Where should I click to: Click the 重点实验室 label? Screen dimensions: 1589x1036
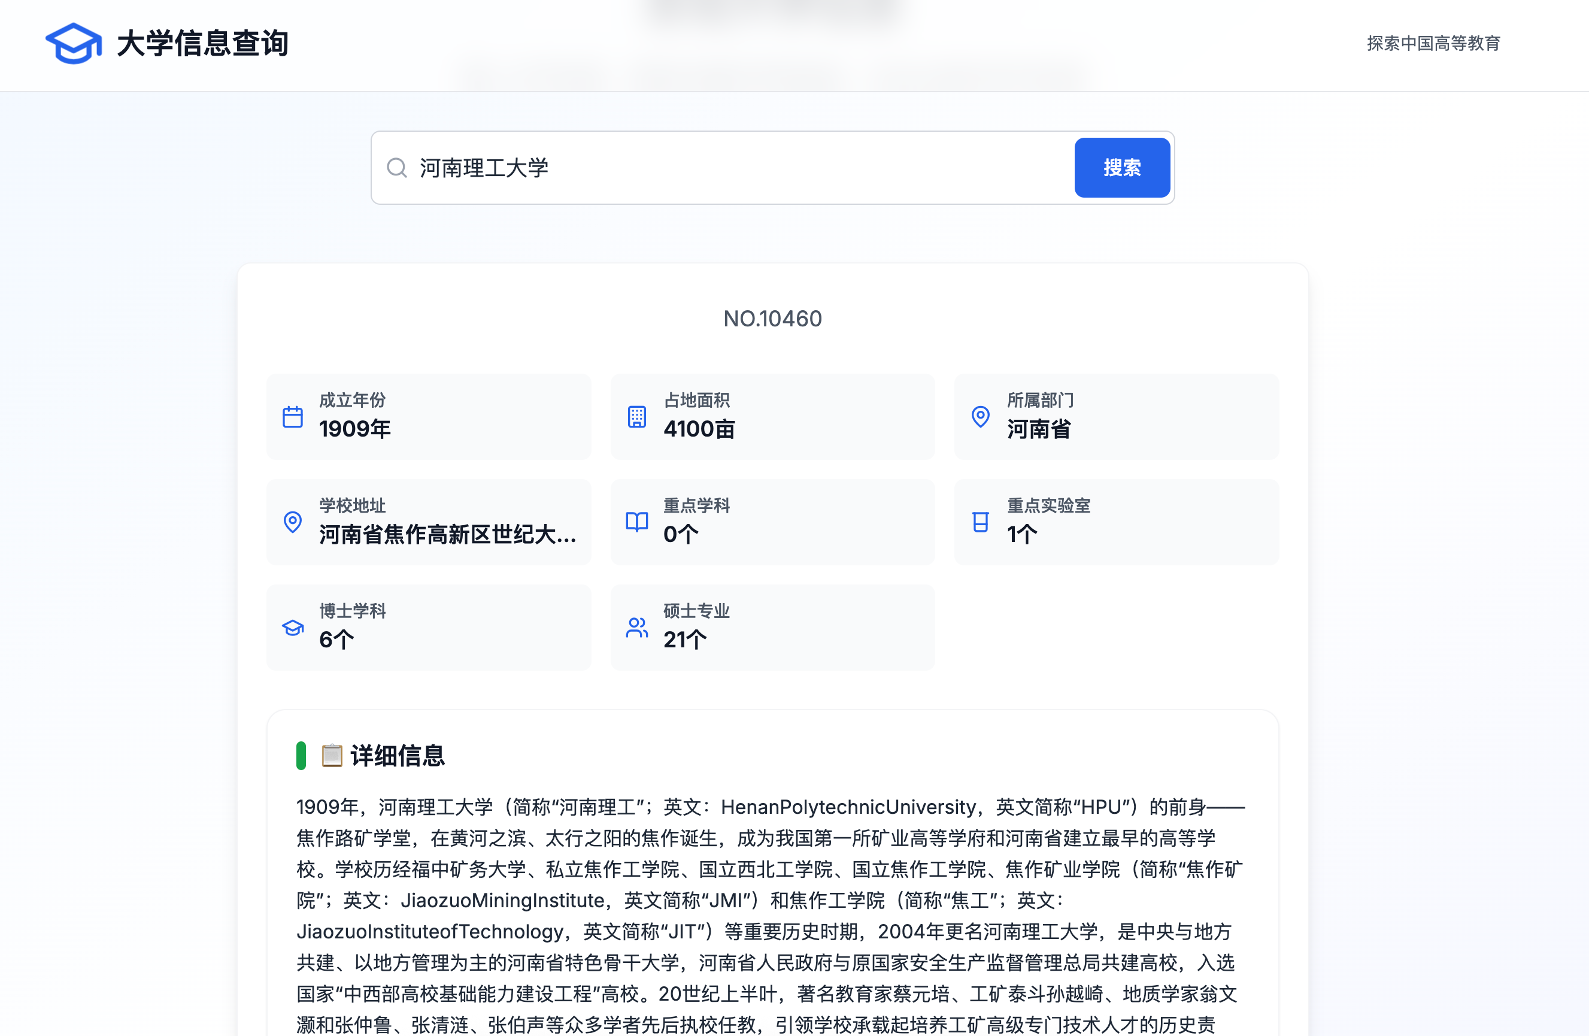pos(1049,505)
